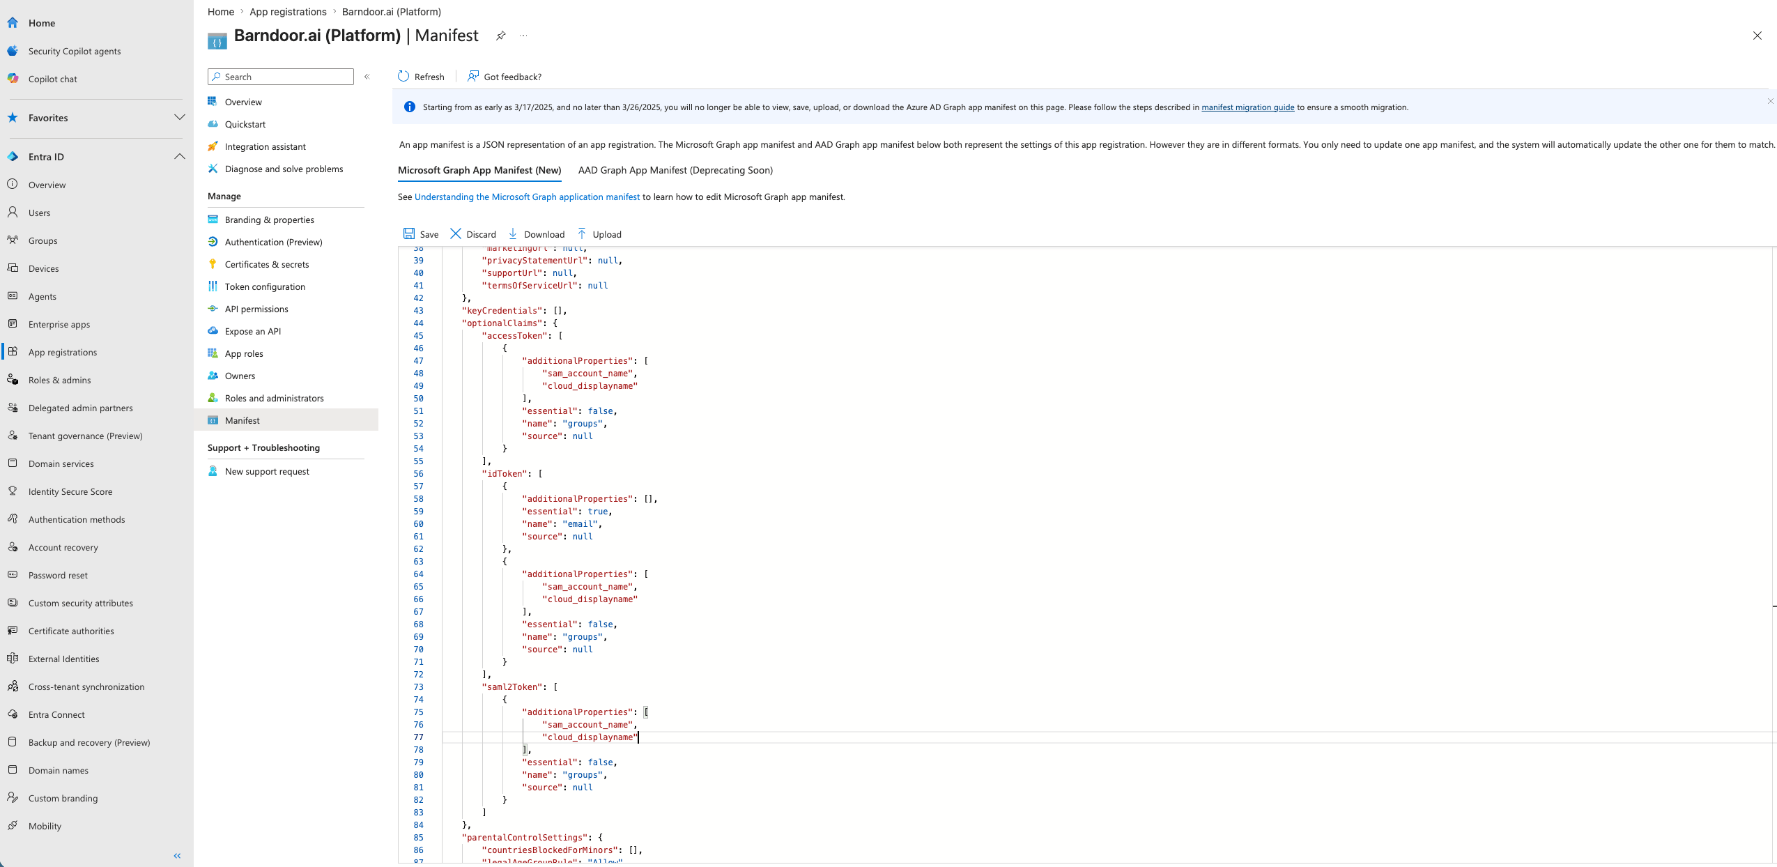Click the Got feedback icon
This screenshot has width=1777, height=867.
click(x=473, y=76)
